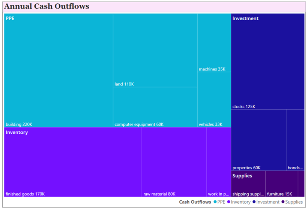Select the furniture 15K tile
The height and width of the screenshot is (209, 308).
[282, 184]
